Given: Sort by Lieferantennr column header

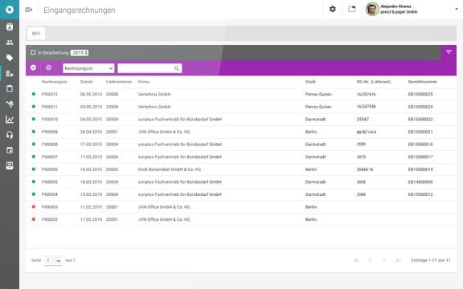Looking at the screenshot, I should [119, 82].
